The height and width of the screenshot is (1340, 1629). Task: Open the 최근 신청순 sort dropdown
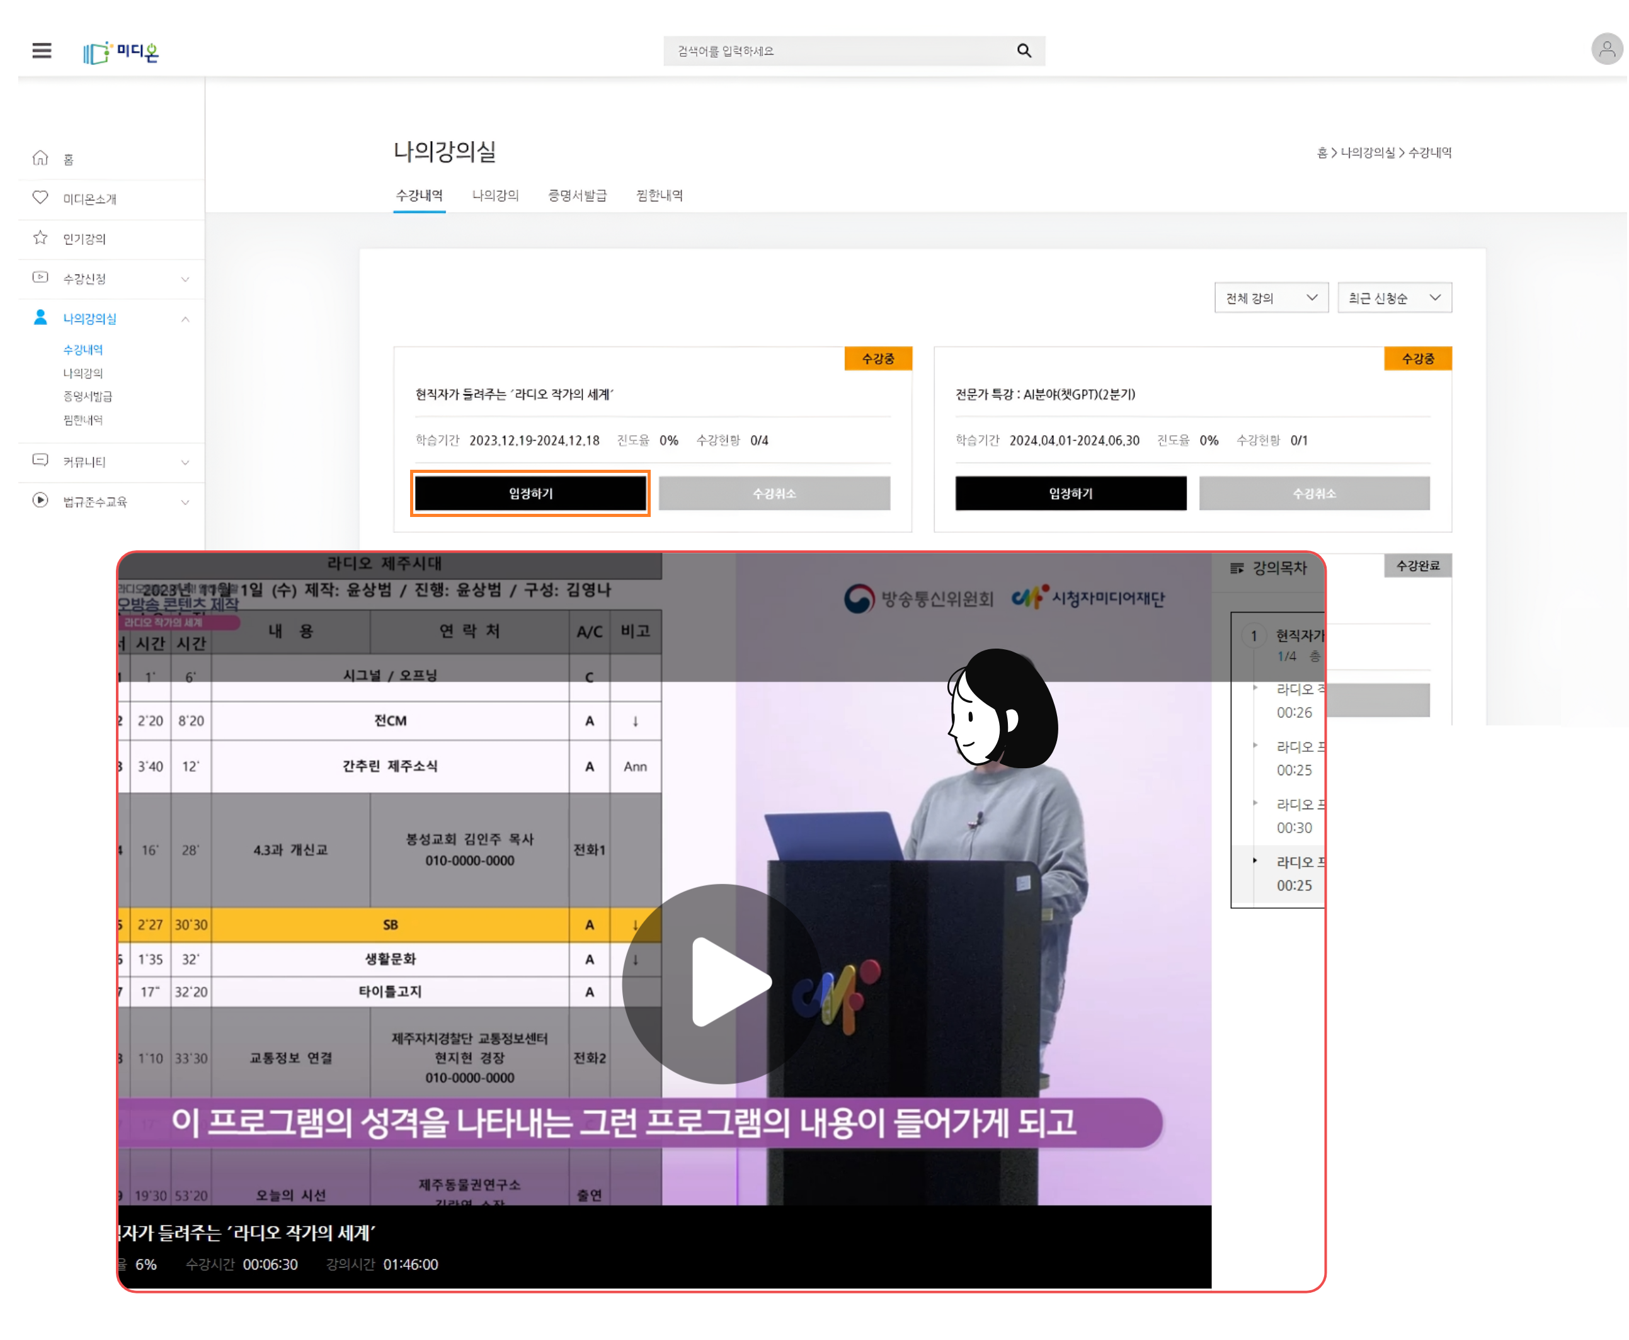tap(1394, 298)
